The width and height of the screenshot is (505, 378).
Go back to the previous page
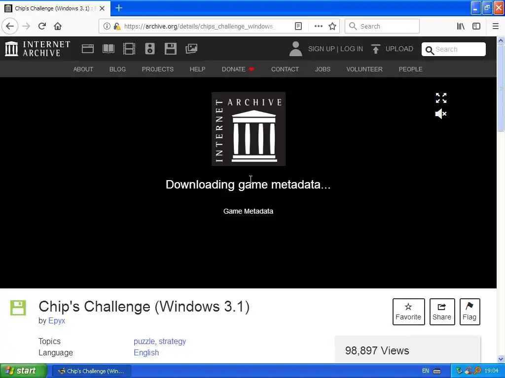click(10, 26)
